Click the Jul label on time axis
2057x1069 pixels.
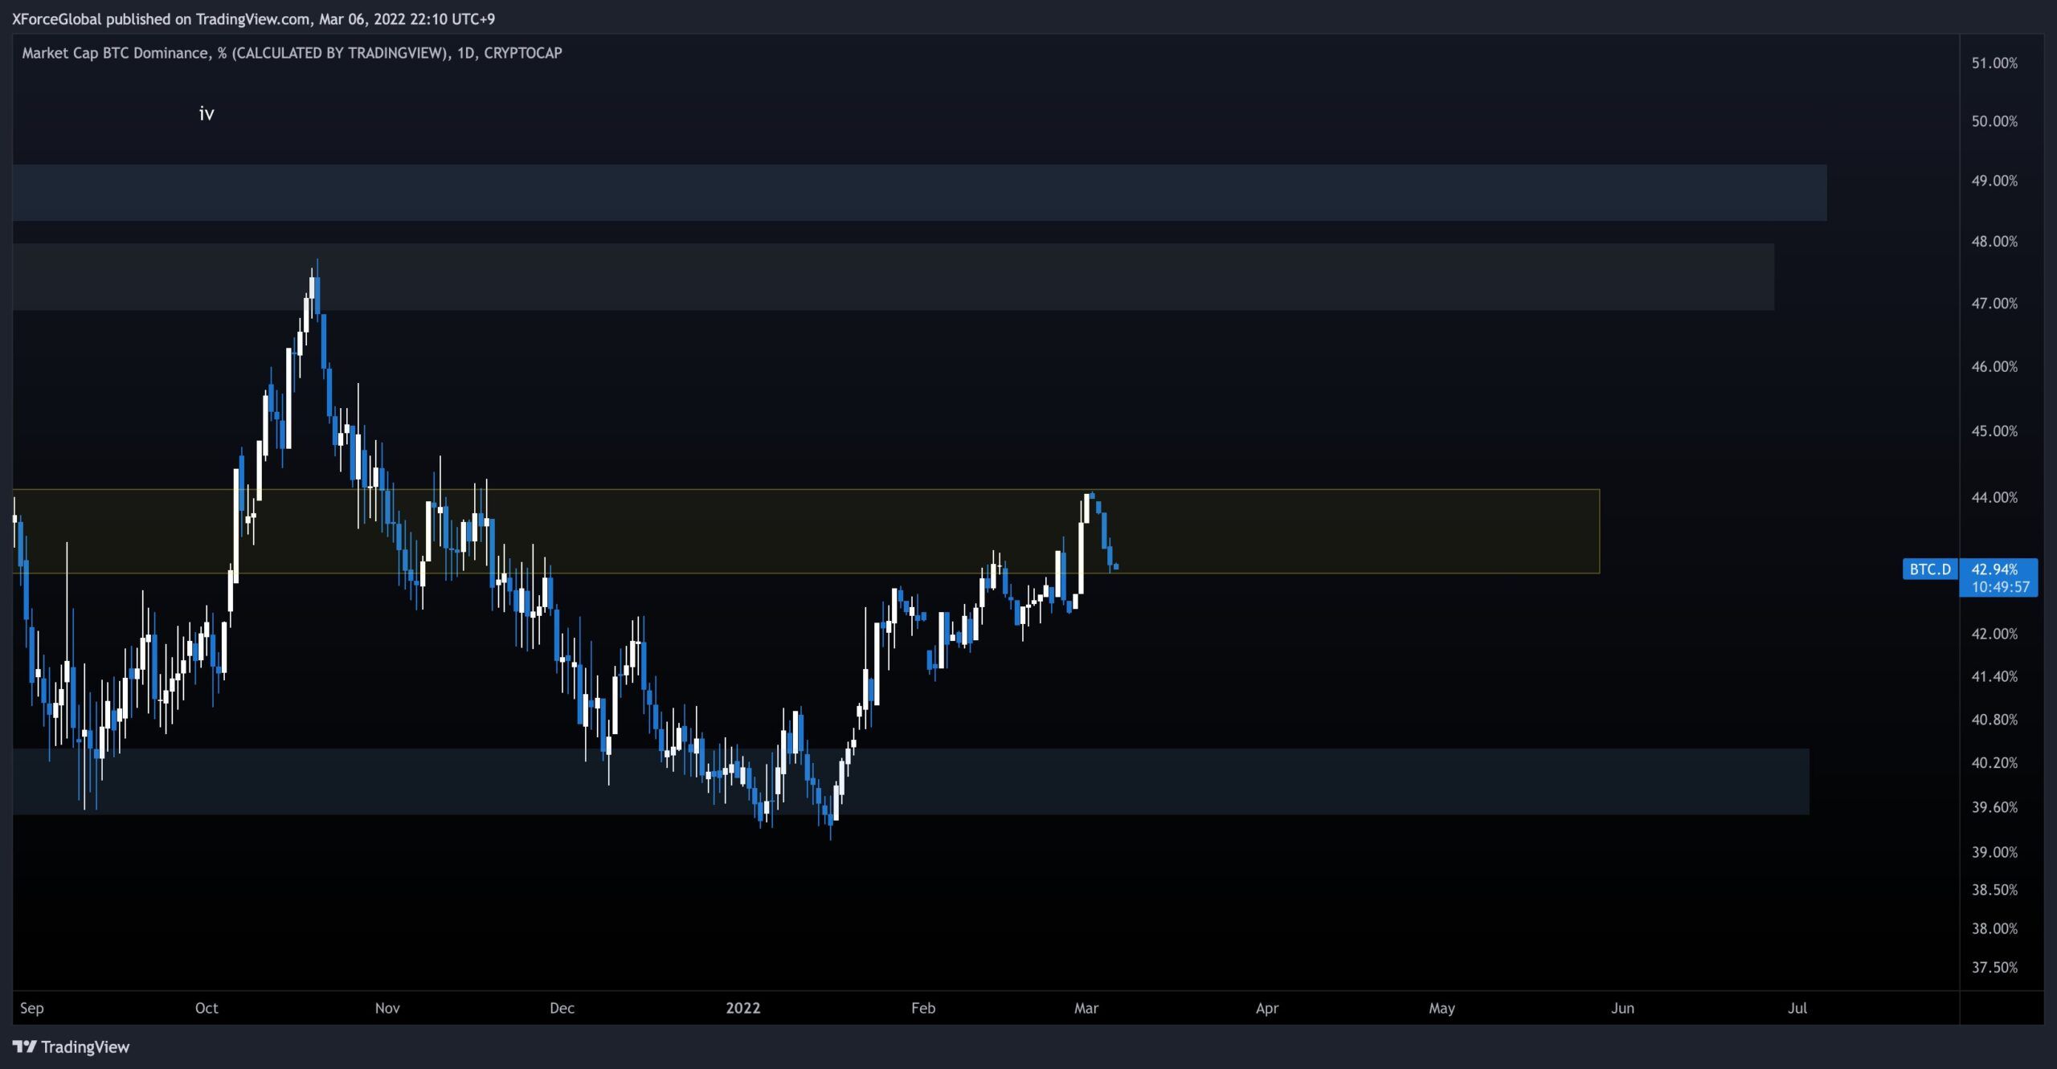coord(1797,1008)
